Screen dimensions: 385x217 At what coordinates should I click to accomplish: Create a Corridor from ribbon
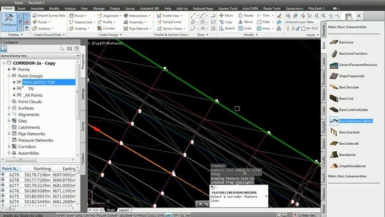106,28
